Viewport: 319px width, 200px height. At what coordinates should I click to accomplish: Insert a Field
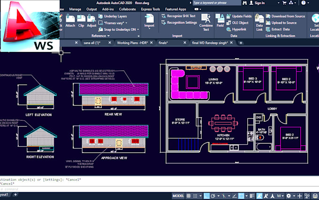220,21
